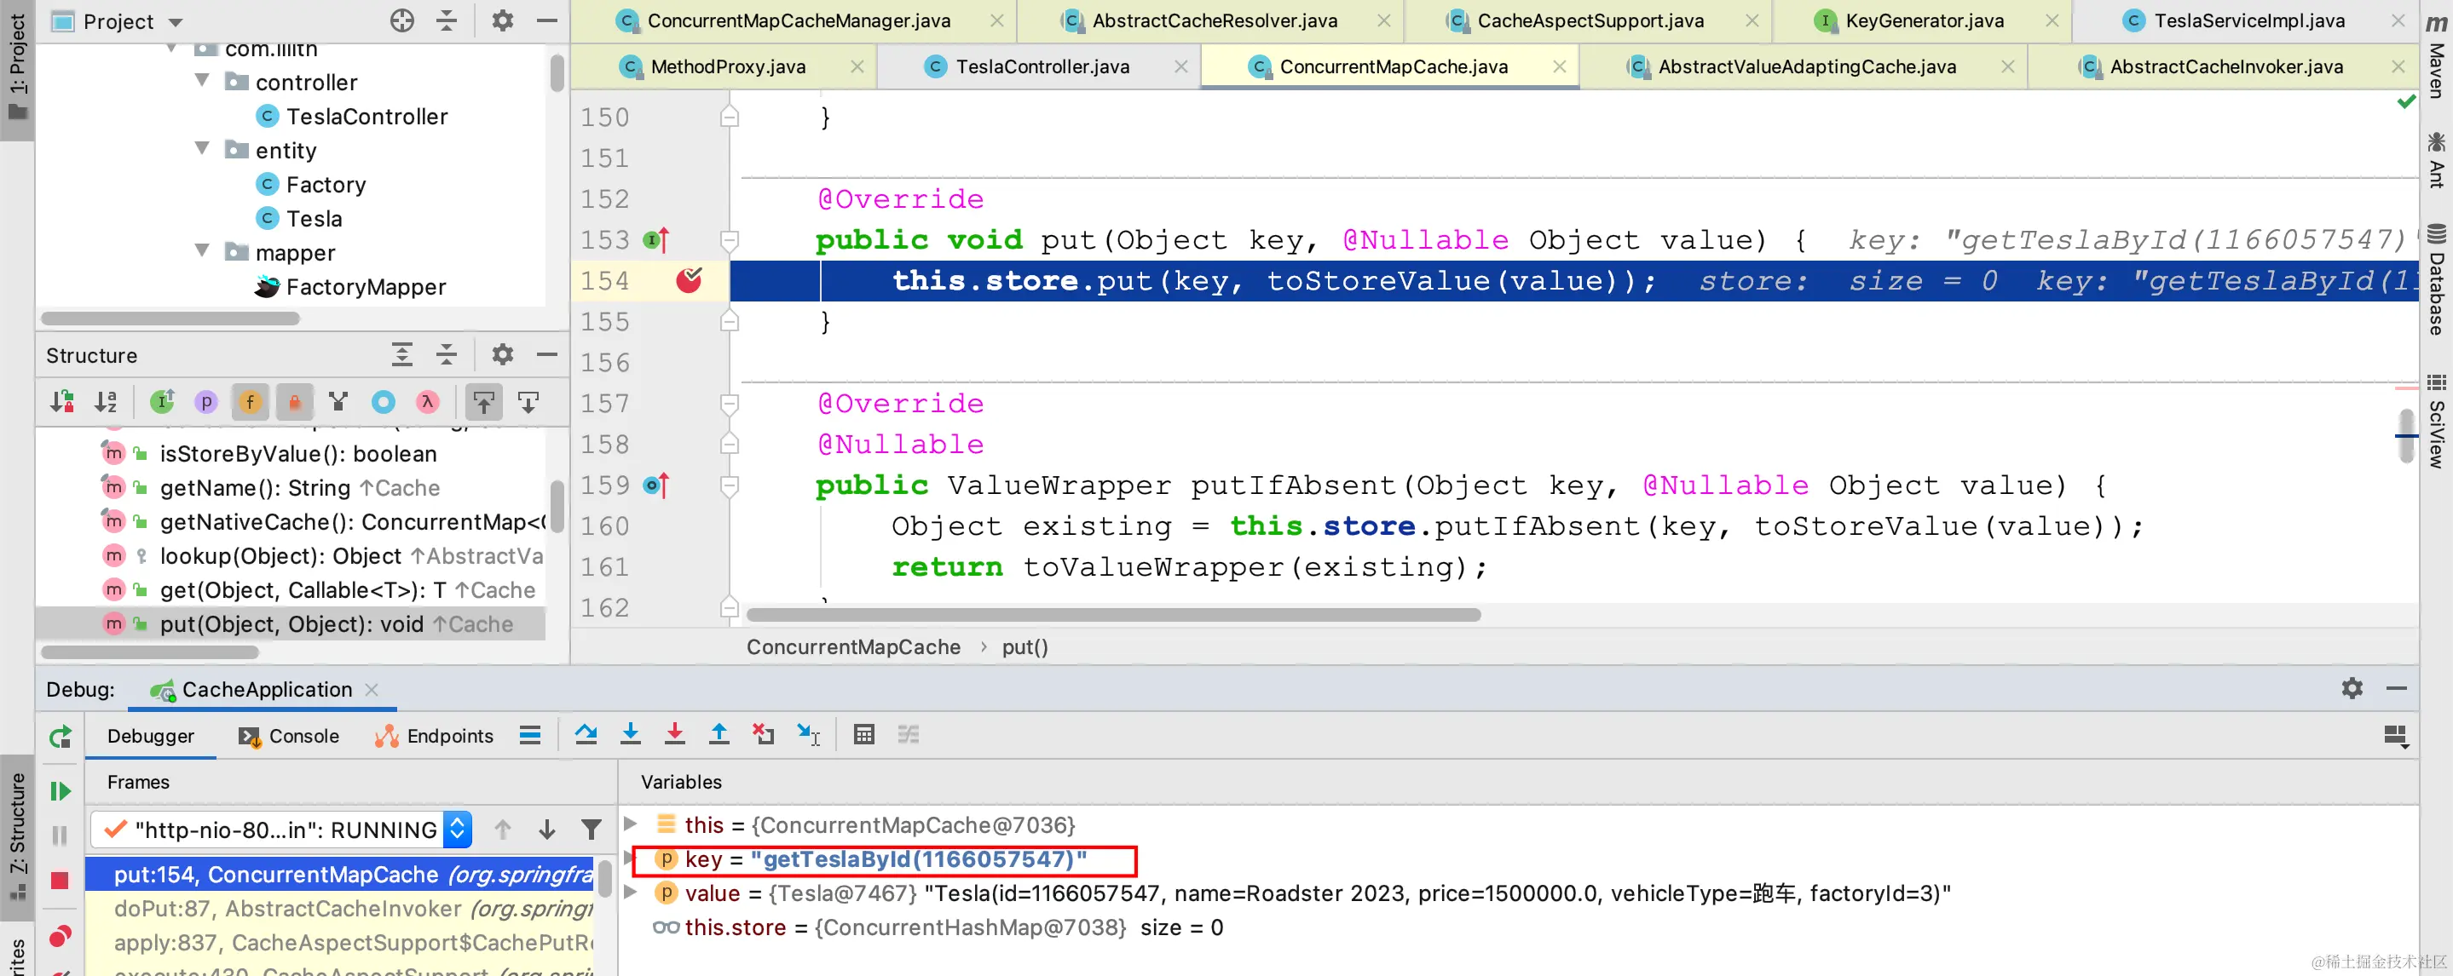This screenshot has width=2453, height=976.
Task: Open Evaluate Expression calculator icon
Action: click(x=863, y=734)
